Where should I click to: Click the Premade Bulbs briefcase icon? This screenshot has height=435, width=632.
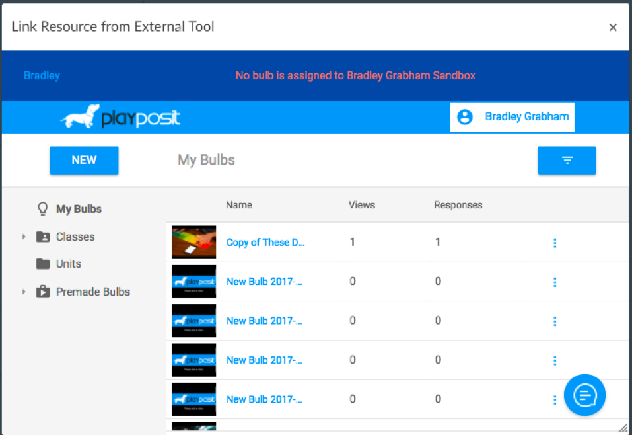pyautogui.click(x=42, y=291)
